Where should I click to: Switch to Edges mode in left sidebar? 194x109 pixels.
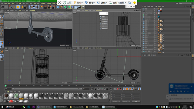(x=2, y=31)
